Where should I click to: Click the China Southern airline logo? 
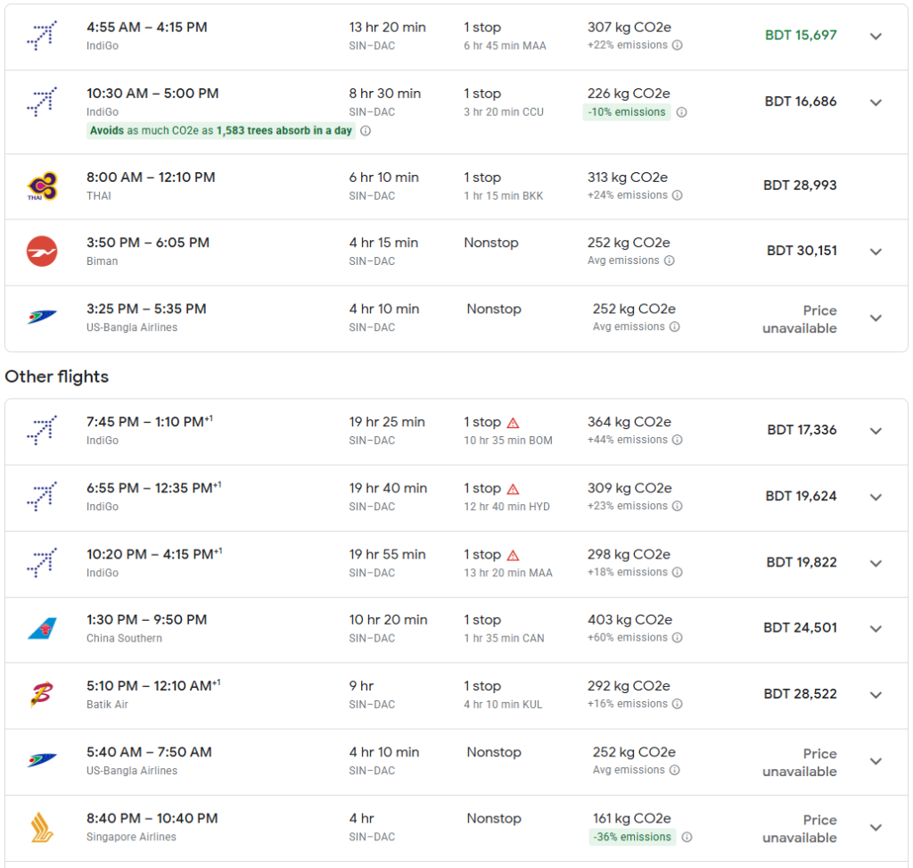(42, 629)
